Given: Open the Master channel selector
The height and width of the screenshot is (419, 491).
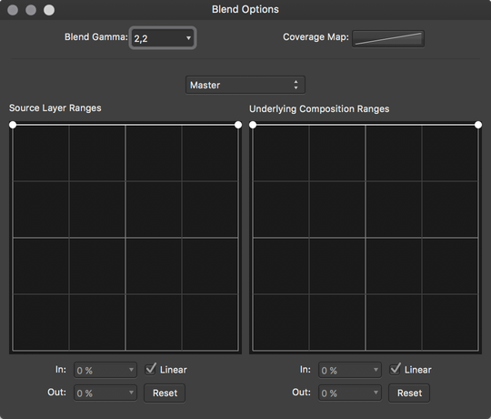Looking at the screenshot, I should [245, 85].
